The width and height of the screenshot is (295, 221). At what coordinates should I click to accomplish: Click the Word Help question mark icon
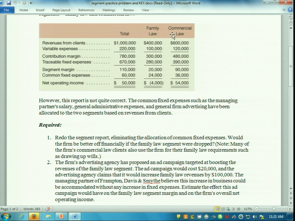pos(290,10)
